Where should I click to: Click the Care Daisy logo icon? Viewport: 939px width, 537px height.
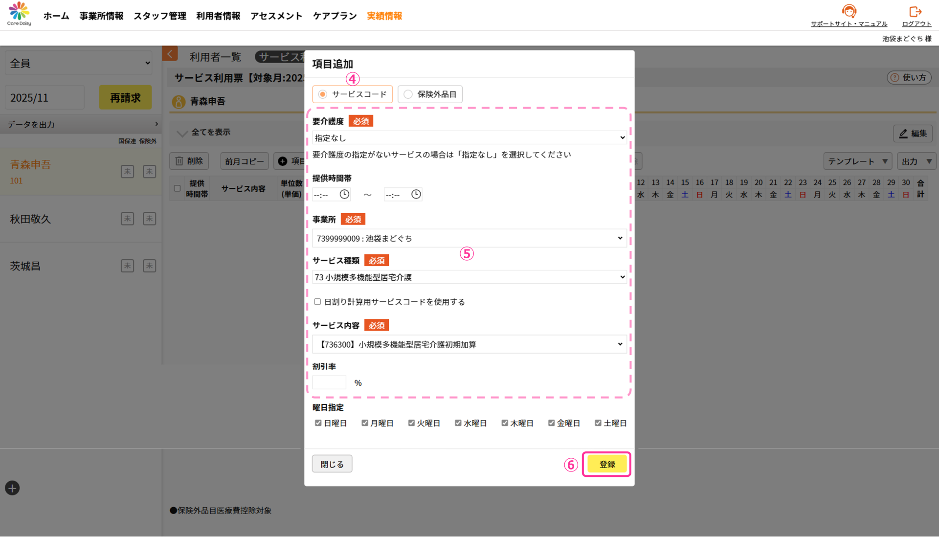(x=19, y=13)
